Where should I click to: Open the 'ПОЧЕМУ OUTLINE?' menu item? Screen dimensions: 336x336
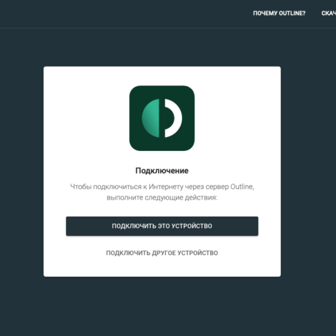pyautogui.click(x=279, y=13)
